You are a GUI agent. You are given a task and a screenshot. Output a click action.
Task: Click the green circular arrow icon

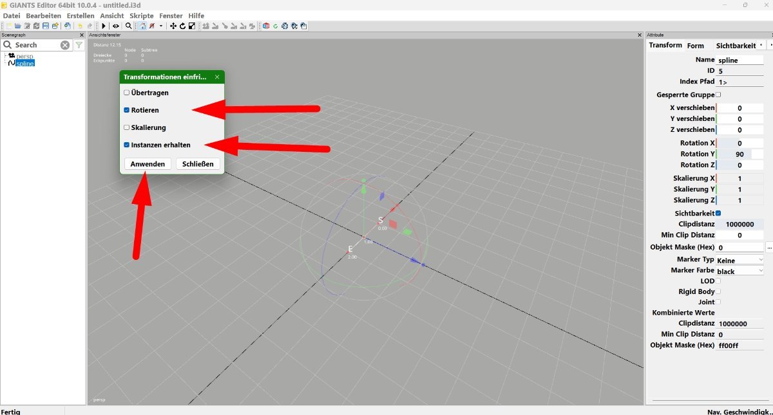click(275, 26)
